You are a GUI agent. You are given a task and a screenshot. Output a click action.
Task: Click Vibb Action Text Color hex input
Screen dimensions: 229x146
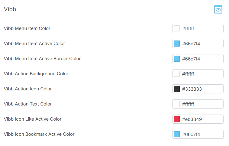(x=201, y=104)
